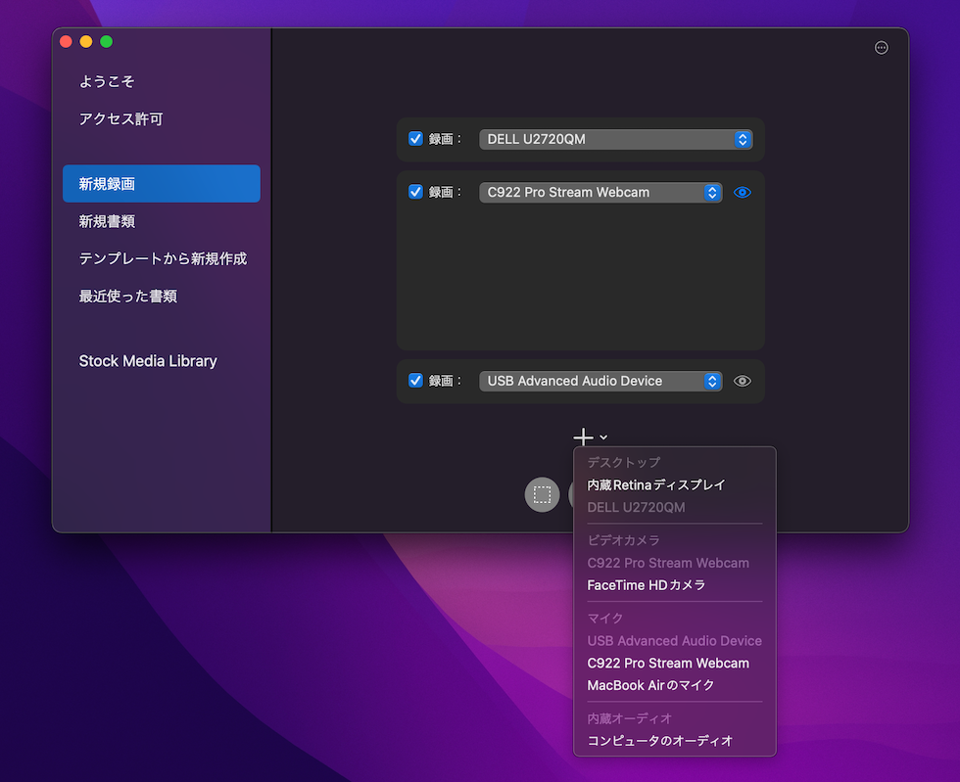Uncheck recording for USB Advanced Audio Device
960x782 pixels.
415,380
